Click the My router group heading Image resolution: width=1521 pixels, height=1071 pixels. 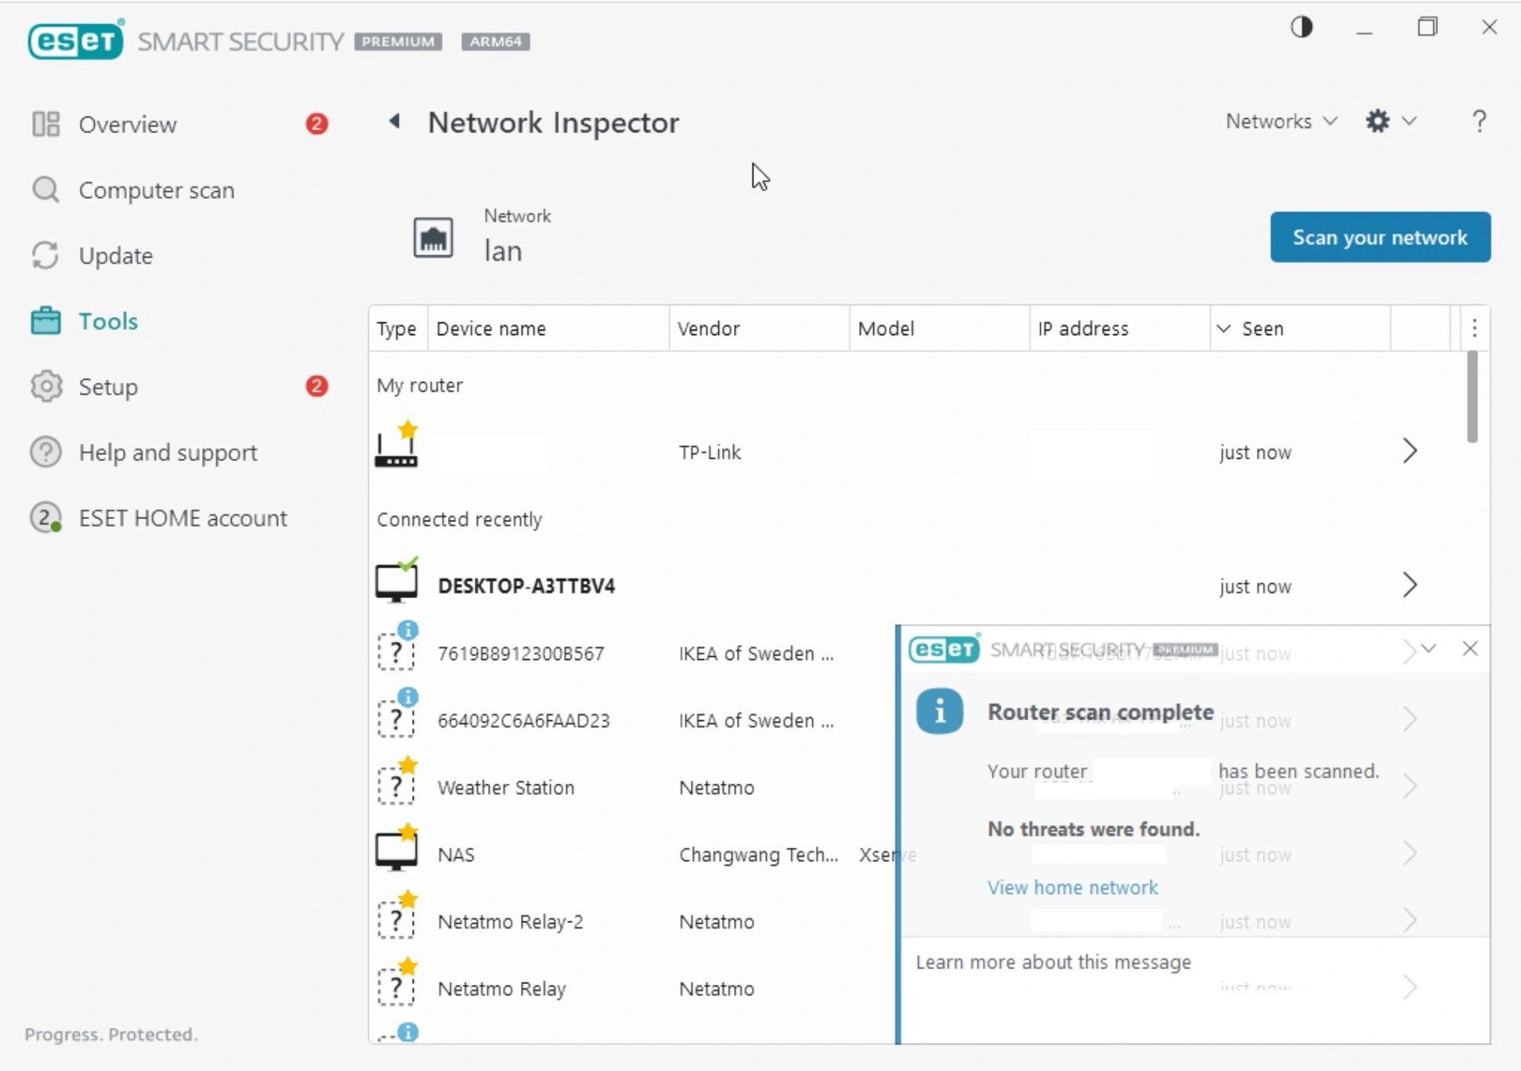pos(420,385)
